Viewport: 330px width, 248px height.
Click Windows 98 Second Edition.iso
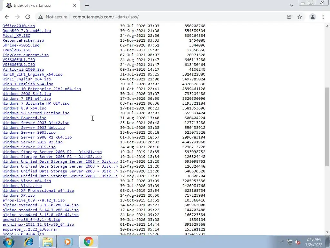[x=36, y=113]
